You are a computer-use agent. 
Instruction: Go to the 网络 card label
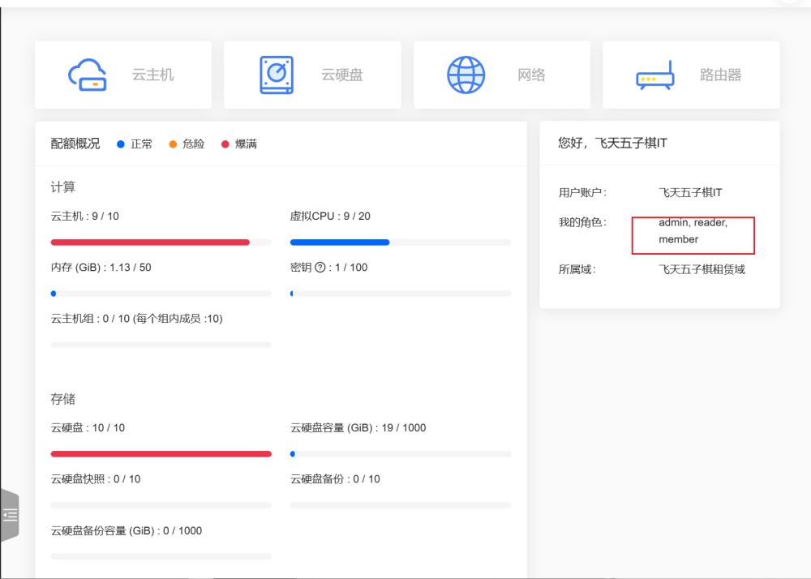tap(530, 75)
